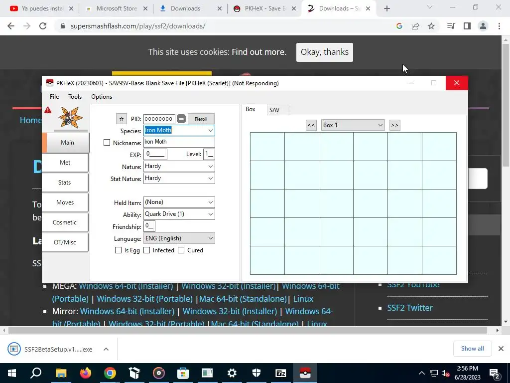Go to the previous box with << button
This screenshot has height=383, width=510.
[x=311, y=125]
